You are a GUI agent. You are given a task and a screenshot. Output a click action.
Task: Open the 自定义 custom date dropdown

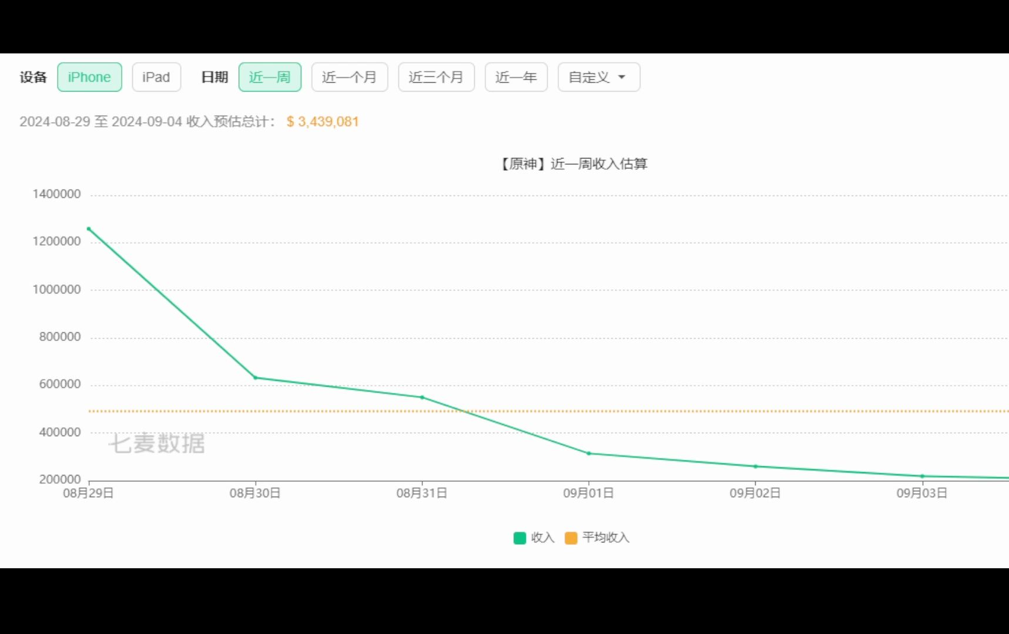pos(599,77)
